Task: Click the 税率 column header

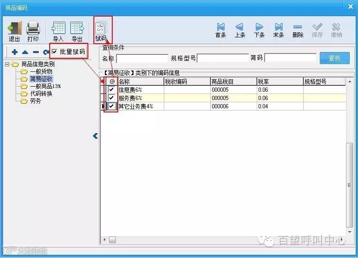Action: 280,82
